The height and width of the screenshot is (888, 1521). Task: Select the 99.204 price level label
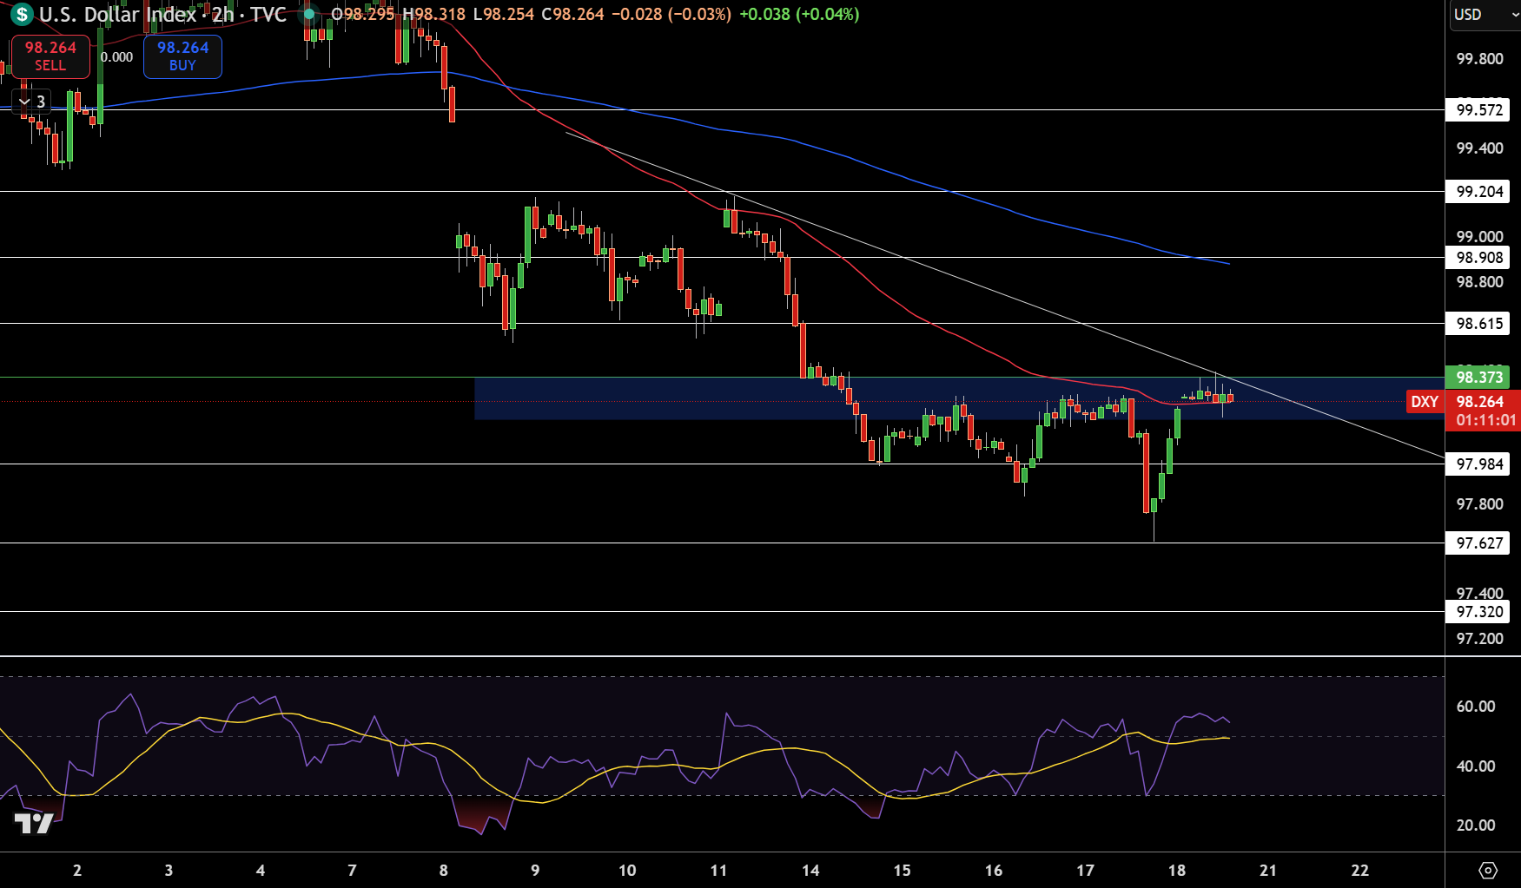(1479, 192)
